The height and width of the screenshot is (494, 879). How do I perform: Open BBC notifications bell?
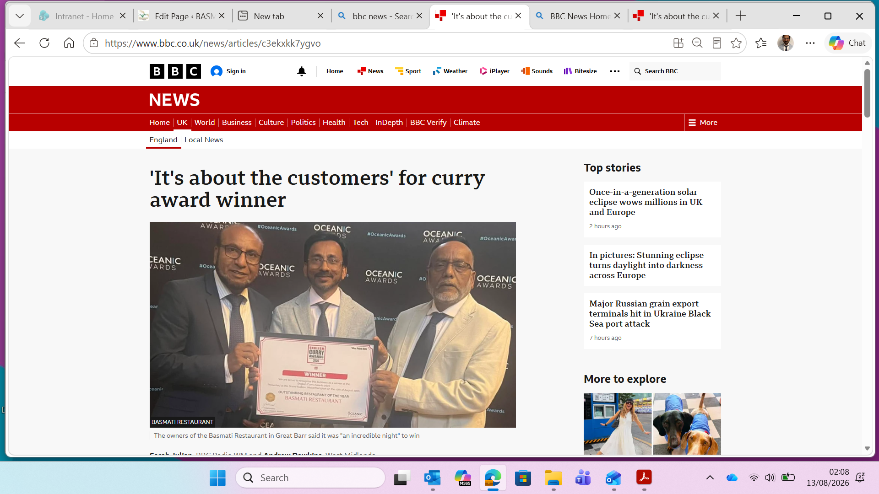click(x=302, y=71)
